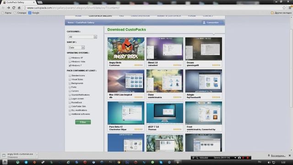Enable the Logon screen checkbox
293x165 pixels.
(70, 99)
